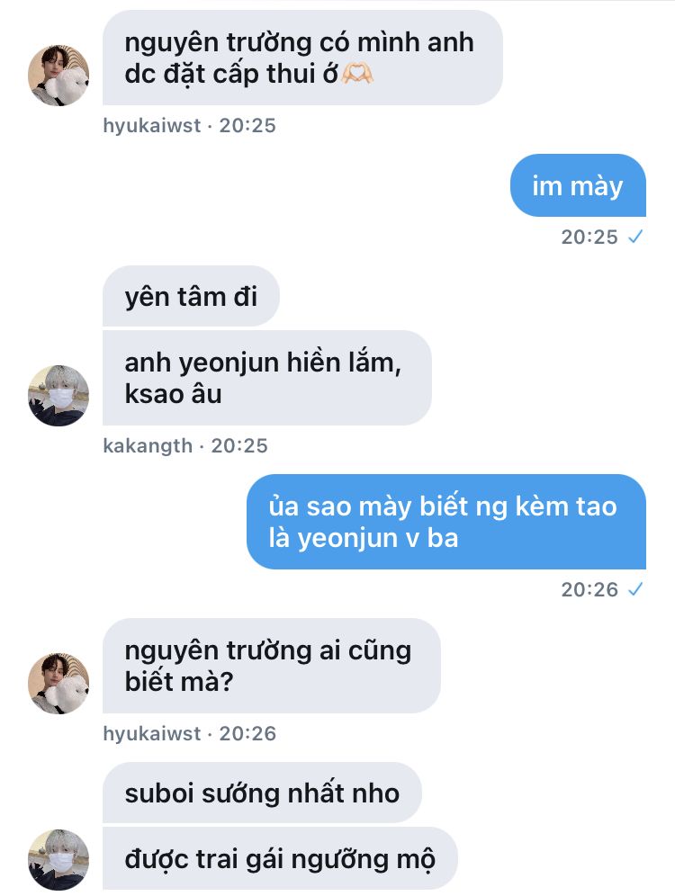
Task: Open kakangth username link at 20:25
Action: (x=148, y=445)
